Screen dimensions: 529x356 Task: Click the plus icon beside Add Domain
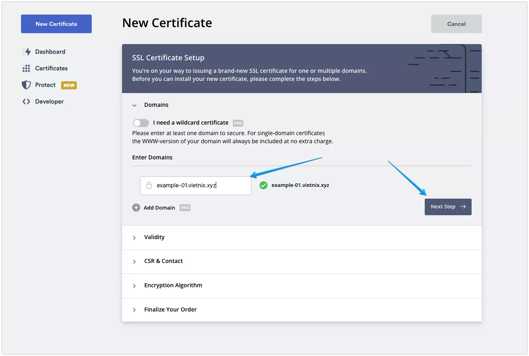click(x=136, y=208)
